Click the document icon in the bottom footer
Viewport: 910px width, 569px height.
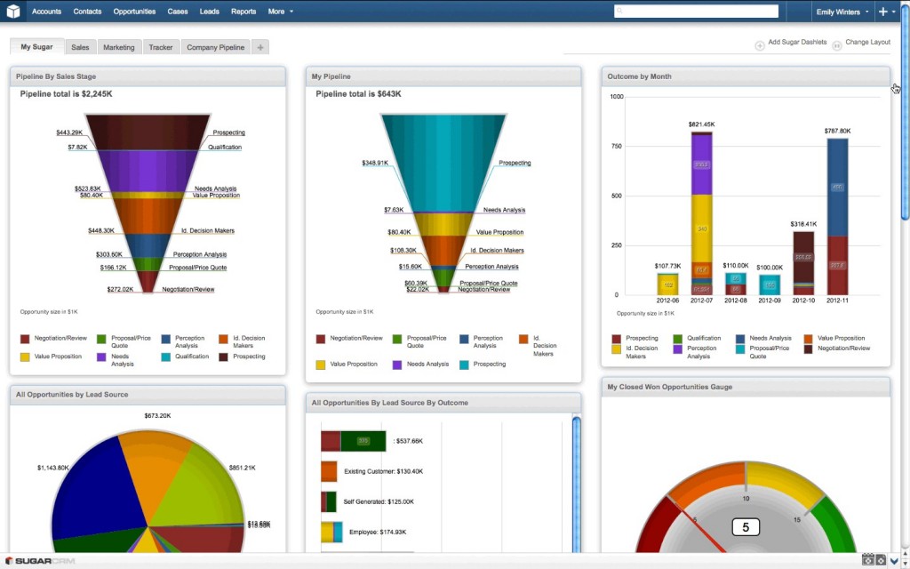[x=880, y=560]
